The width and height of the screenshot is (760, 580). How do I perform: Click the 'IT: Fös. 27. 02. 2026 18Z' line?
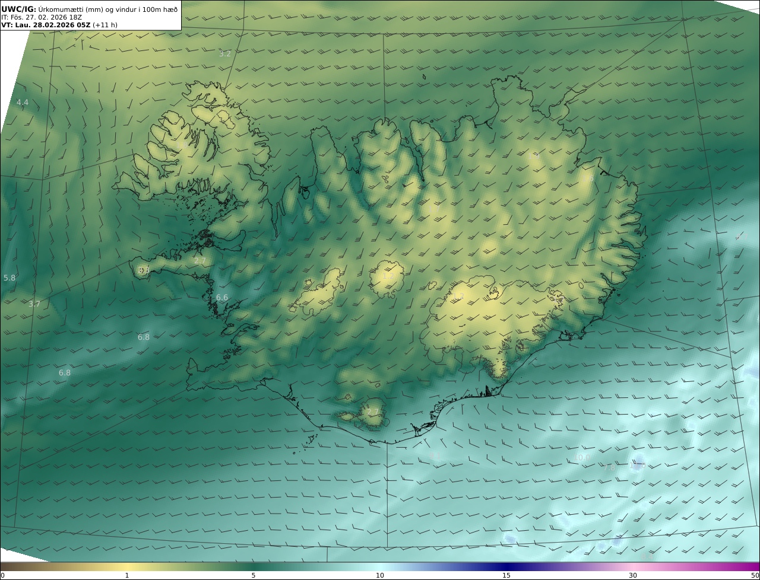(x=42, y=17)
